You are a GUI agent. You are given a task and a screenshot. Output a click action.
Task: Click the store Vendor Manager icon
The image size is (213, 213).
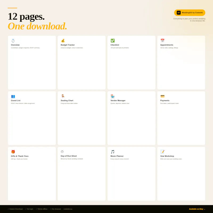[113, 96]
